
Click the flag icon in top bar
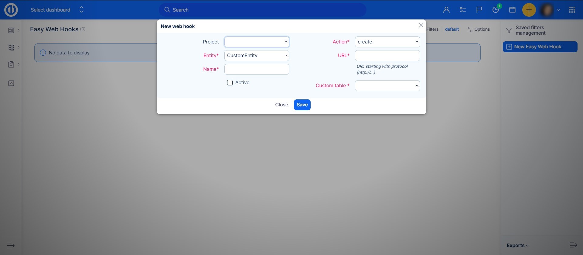tap(479, 10)
